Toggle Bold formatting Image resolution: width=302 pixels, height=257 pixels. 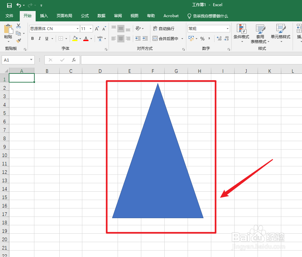click(x=32, y=39)
